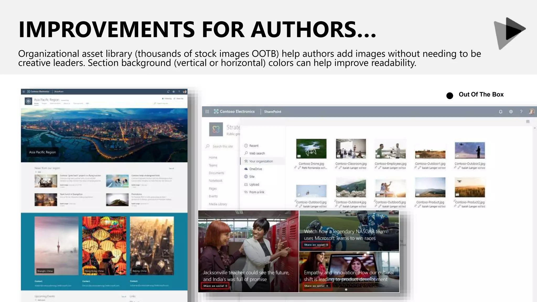Select Upload in the file picker

[x=254, y=184]
